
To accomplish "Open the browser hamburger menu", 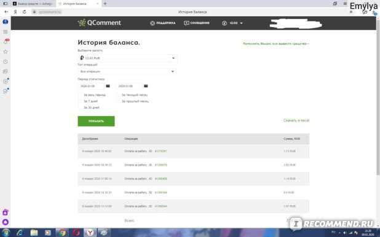I will 345,4.
